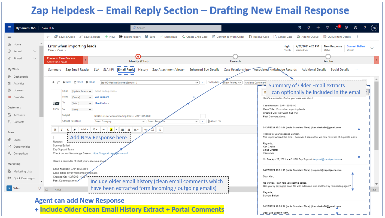Switch to the Zap Email Reader tab

pyautogui.click(x=77, y=69)
